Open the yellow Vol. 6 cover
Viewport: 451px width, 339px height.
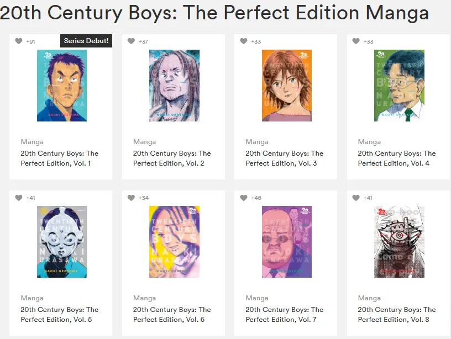tap(174, 242)
